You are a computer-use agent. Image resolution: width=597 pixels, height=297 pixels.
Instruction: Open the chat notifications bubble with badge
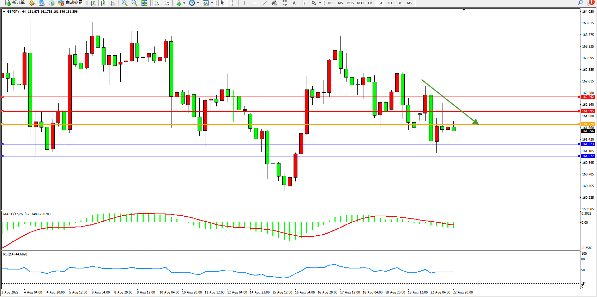[x=590, y=3]
